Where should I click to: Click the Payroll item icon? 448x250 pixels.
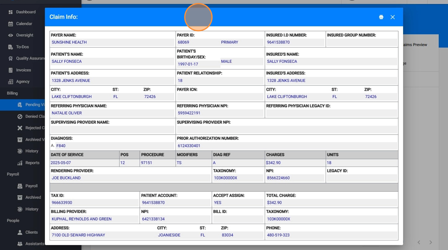pos(20,186)
